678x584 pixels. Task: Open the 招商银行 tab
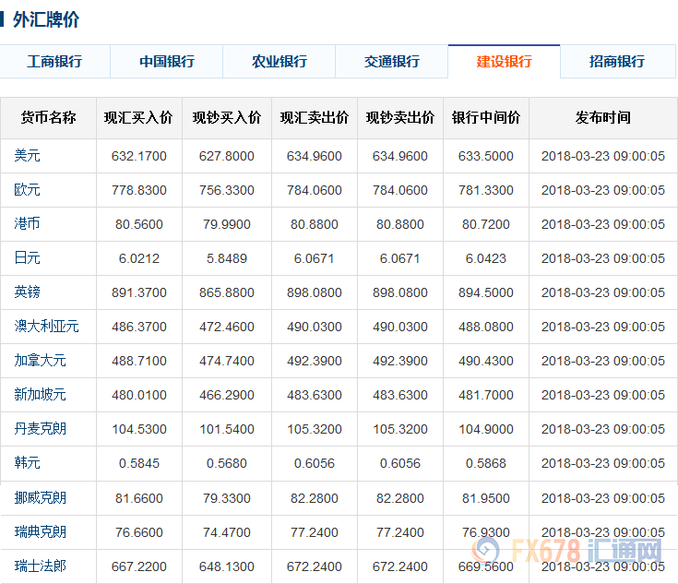[x=617, y=62]
